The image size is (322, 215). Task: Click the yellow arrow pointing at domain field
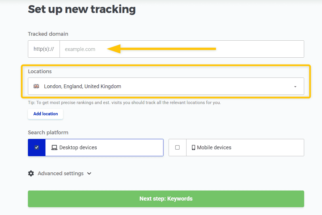(x=161, y=49)
